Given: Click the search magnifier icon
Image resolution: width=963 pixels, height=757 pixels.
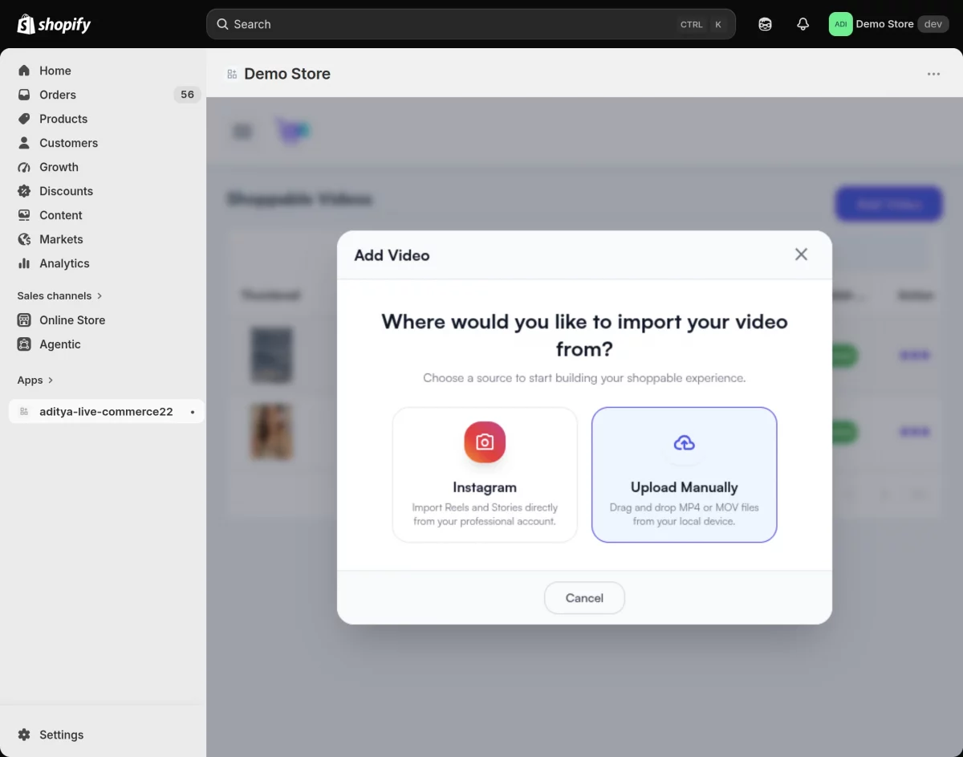Looking at the screenshot, I should point(223,24).
